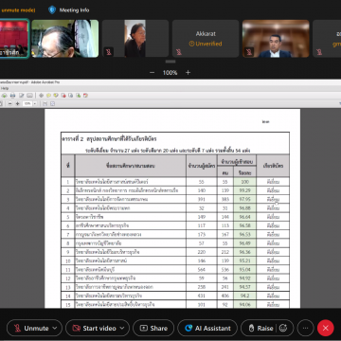
Task: Click the green-badged page icon in Acrobat toolbar
Action: tap(79, 96)
